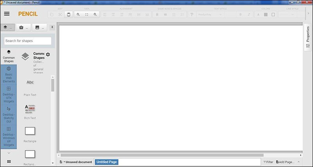Expand the toolbar overflow arrow
The width and height of the screenshot is (313, 167).
(x=309, y=14)
